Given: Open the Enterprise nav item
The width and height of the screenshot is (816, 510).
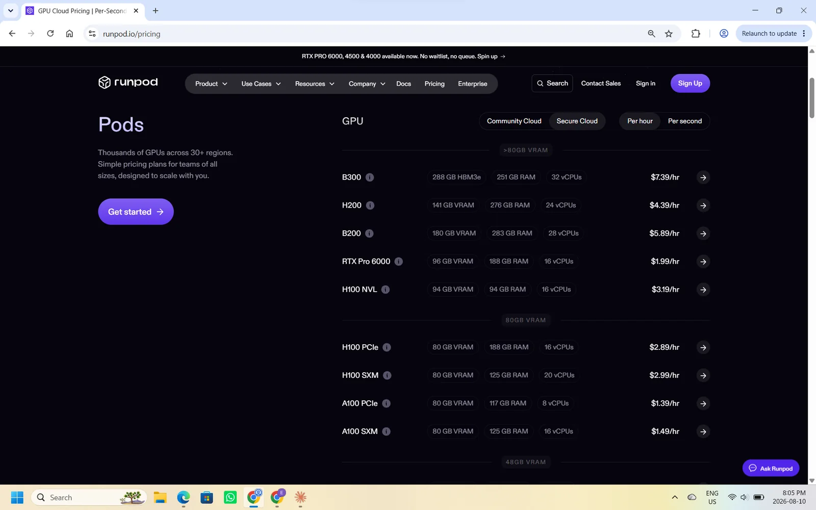Looking at the screenshot, I should [473, 84].
